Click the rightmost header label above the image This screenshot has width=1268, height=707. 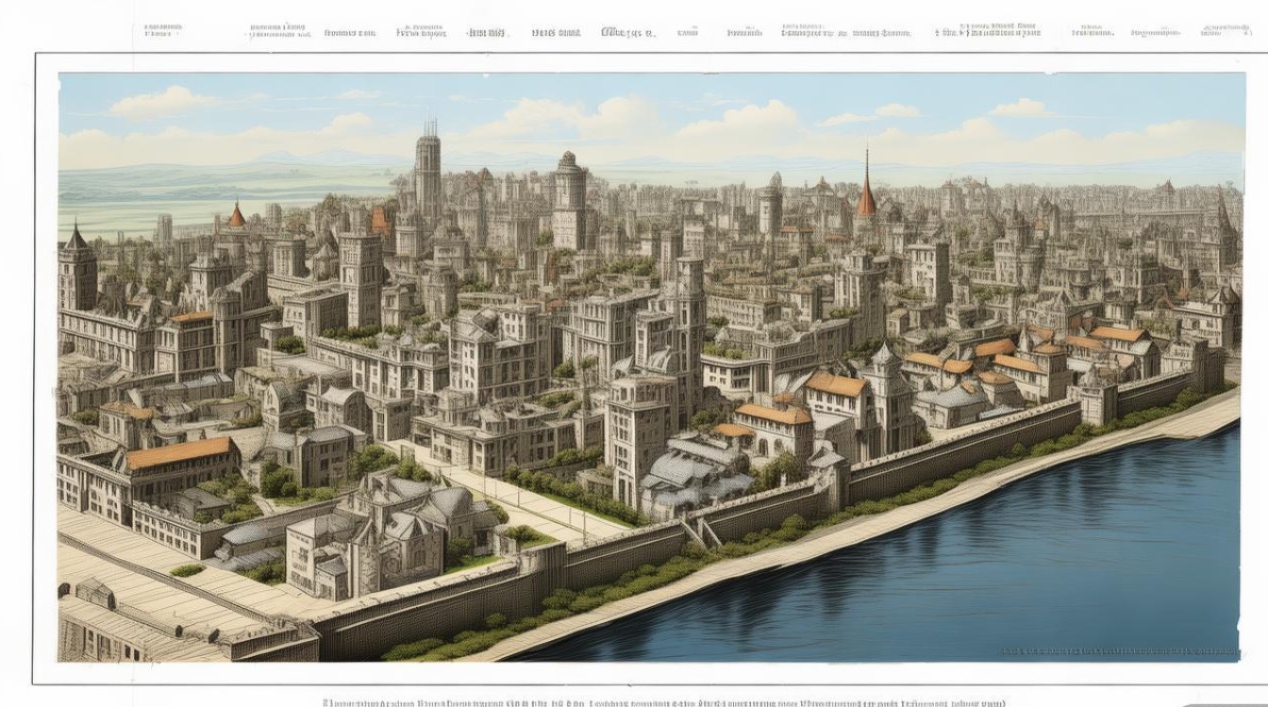[x=1221, y=32]
